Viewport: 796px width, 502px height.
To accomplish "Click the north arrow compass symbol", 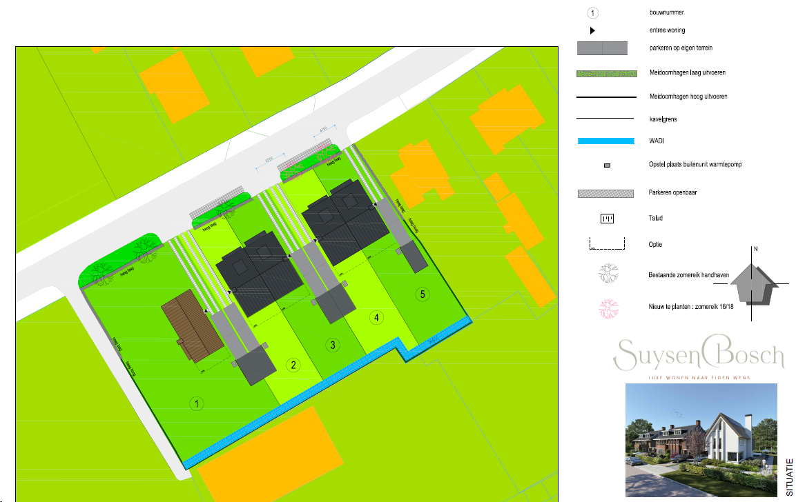I will pyautogui.click(x=756, y=284).
